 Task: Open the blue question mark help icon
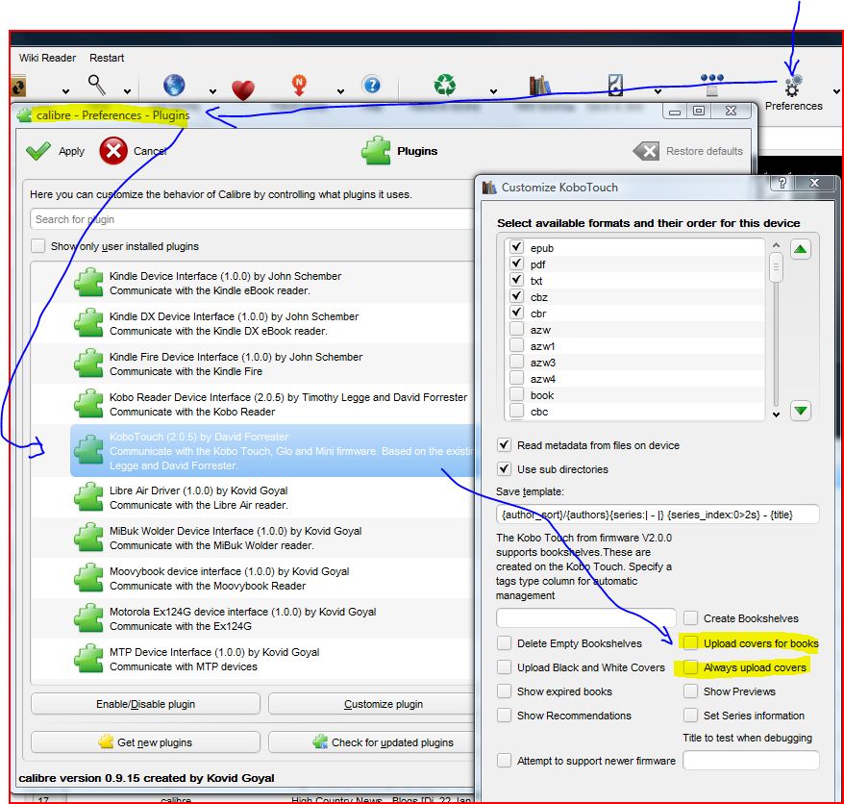click(371, 85)
